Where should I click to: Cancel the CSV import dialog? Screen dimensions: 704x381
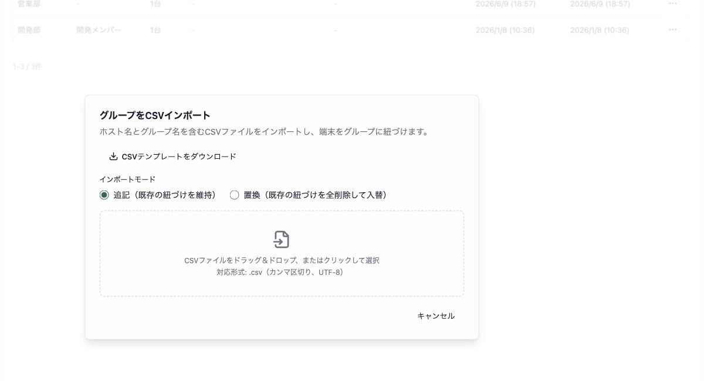click(x=436, y=316)
